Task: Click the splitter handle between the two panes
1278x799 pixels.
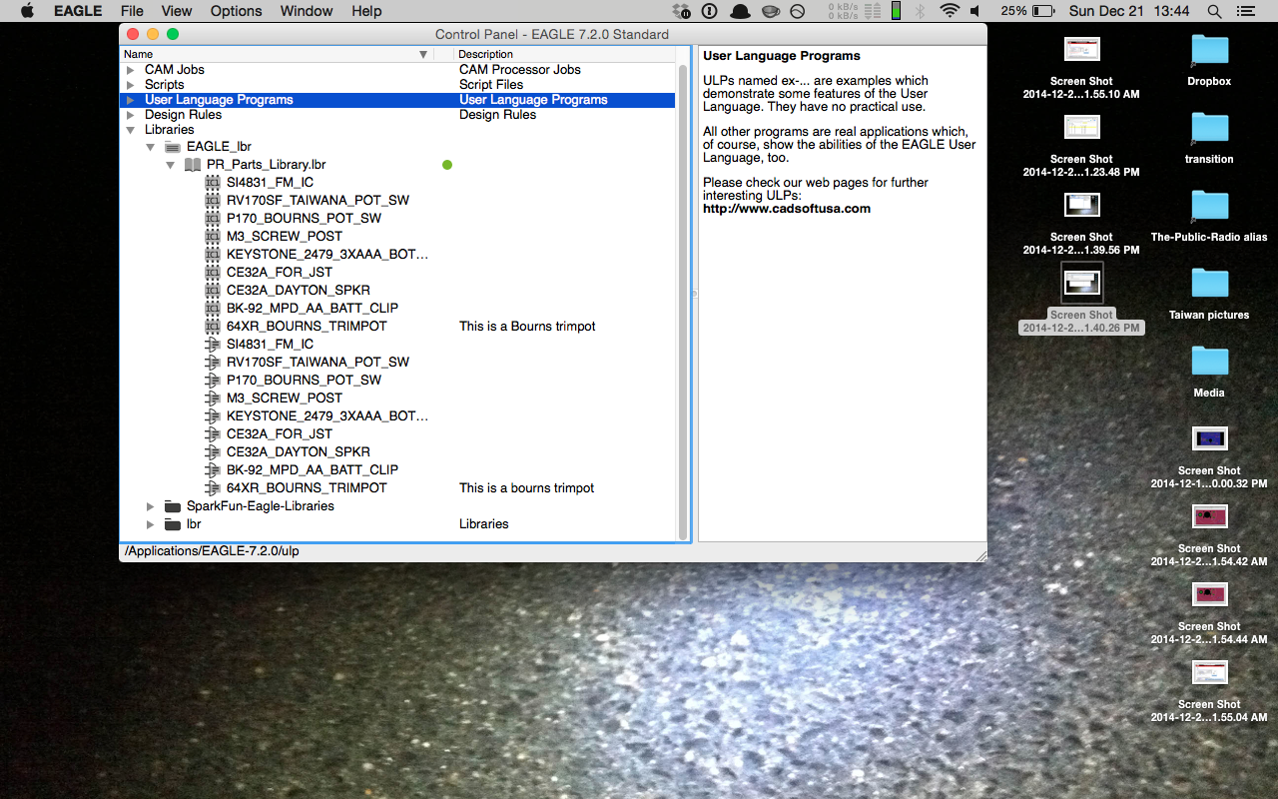Action: [694, 294]
